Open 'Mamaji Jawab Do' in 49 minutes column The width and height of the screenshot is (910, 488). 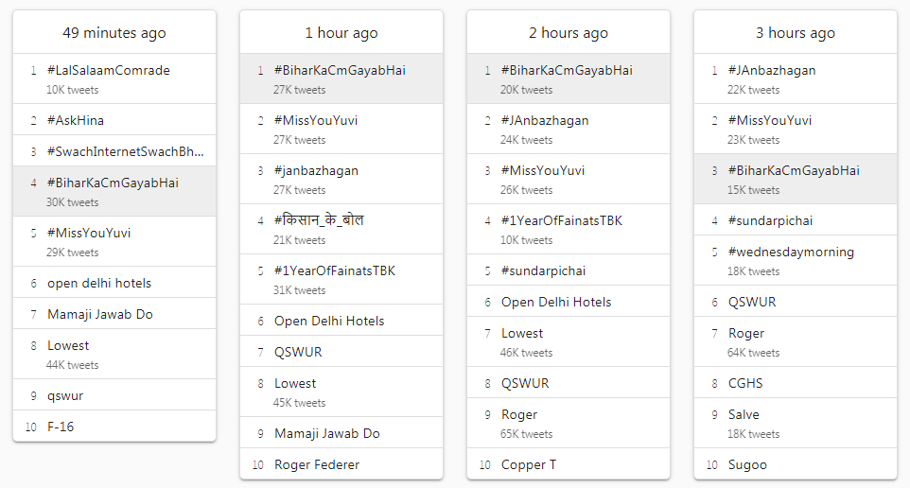tap(114, 314)
